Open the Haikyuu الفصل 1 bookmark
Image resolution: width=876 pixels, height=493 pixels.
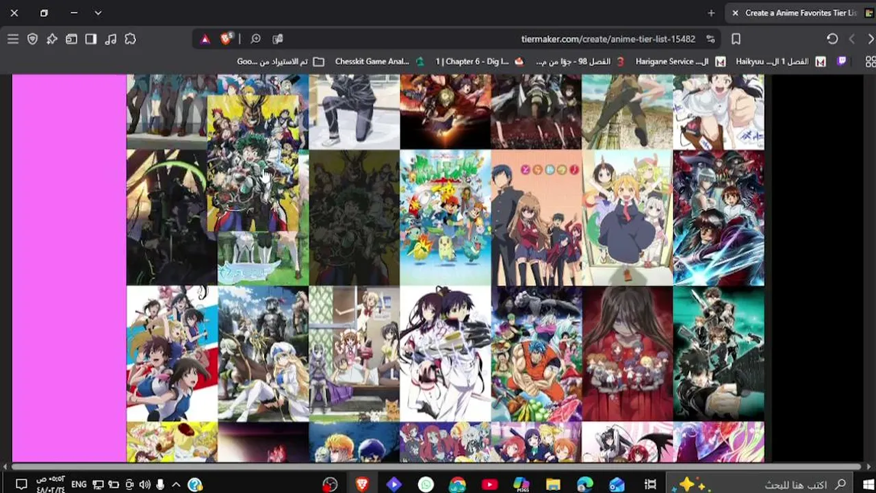click(780, 62)
